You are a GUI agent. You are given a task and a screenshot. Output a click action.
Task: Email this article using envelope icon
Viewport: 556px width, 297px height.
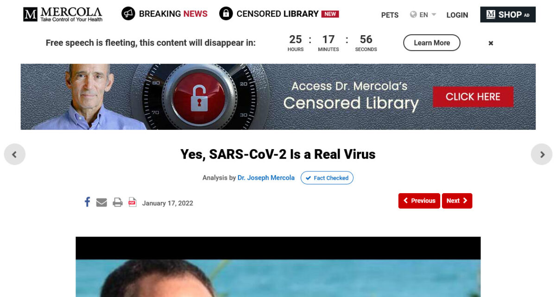101,202
